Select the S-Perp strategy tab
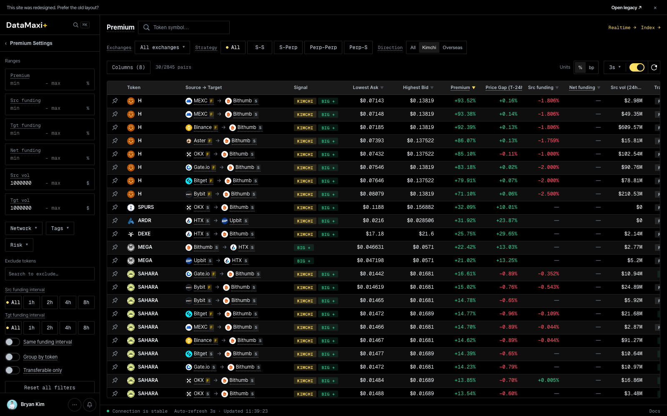Screen dimensions: 667x416 tap(288, 47)
